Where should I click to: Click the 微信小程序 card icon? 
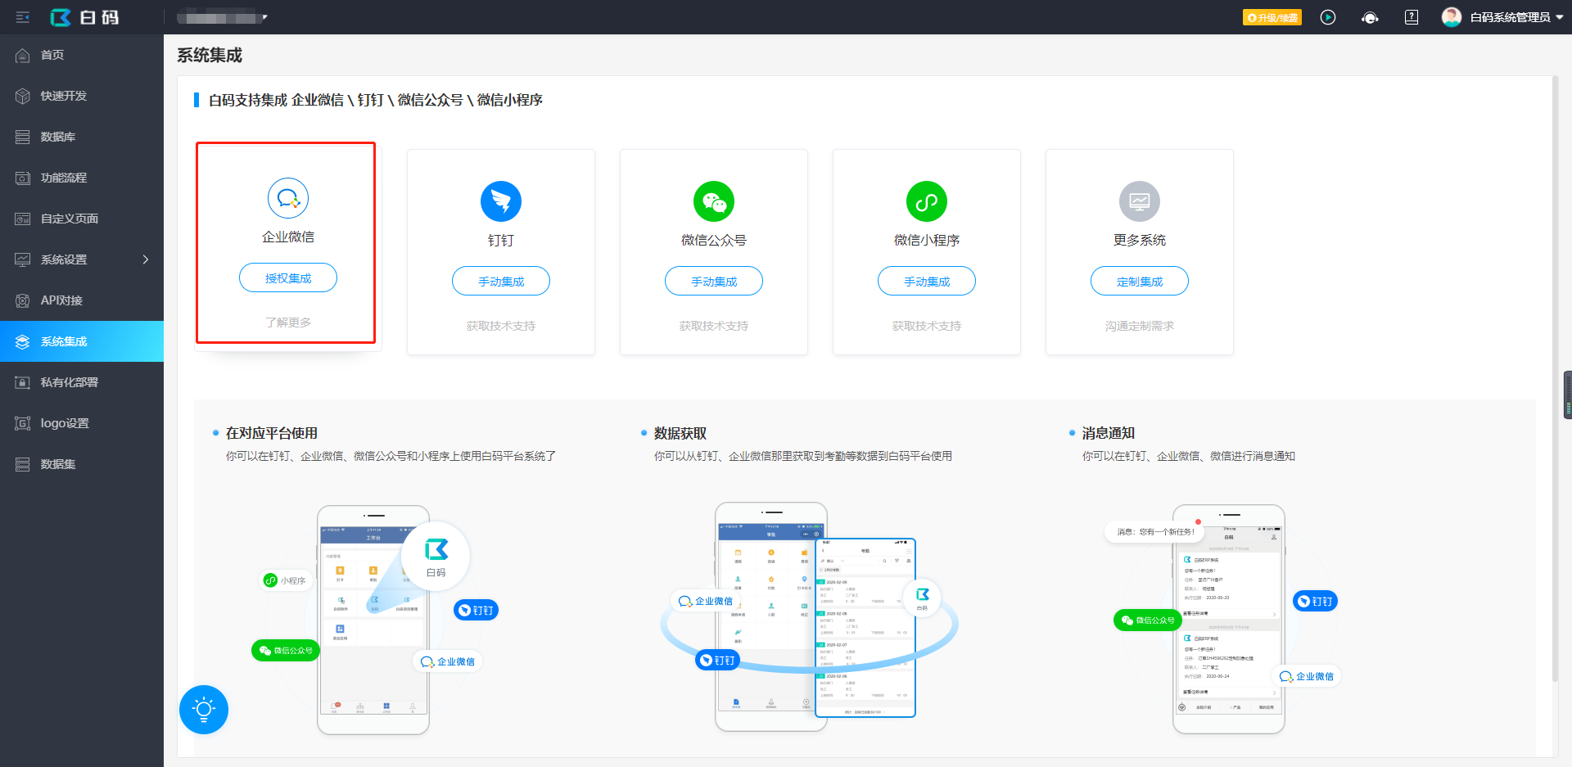(927, 201)
